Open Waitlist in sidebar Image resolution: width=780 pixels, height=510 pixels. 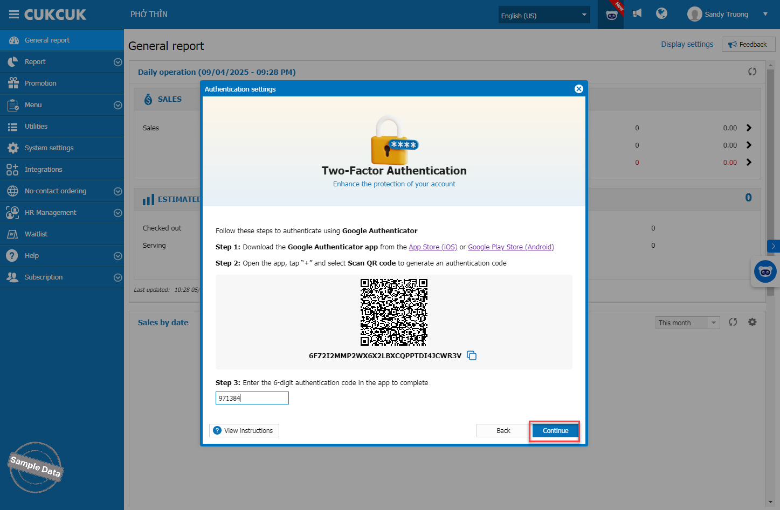point(62,234)
